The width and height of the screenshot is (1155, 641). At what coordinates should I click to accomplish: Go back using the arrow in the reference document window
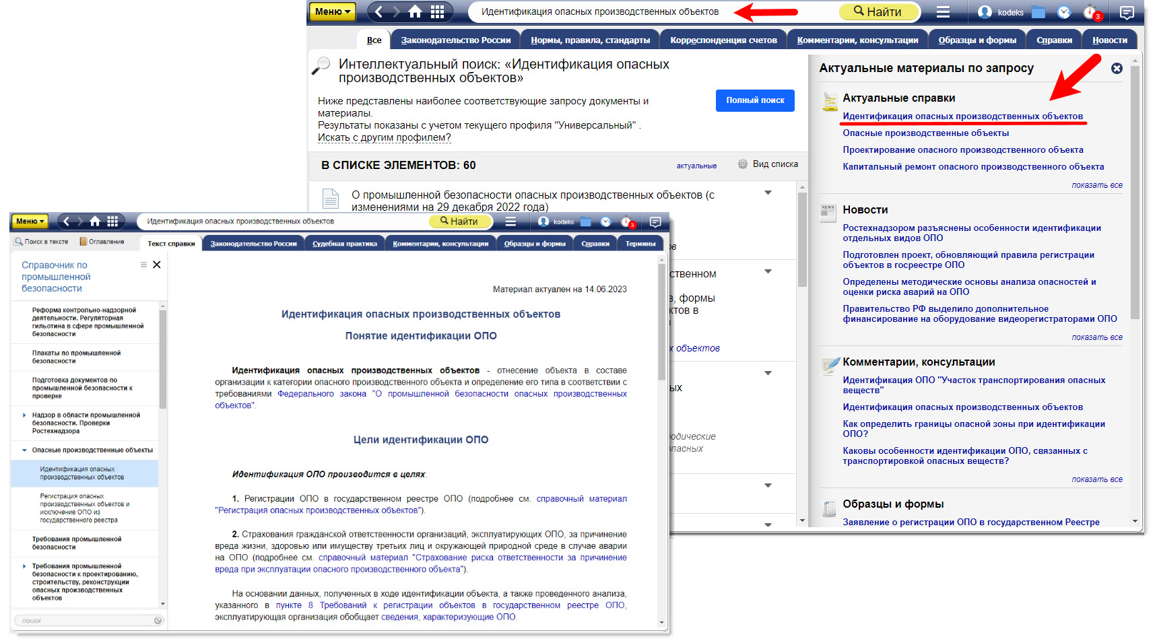pyautogui.click(x=66, y=221)
